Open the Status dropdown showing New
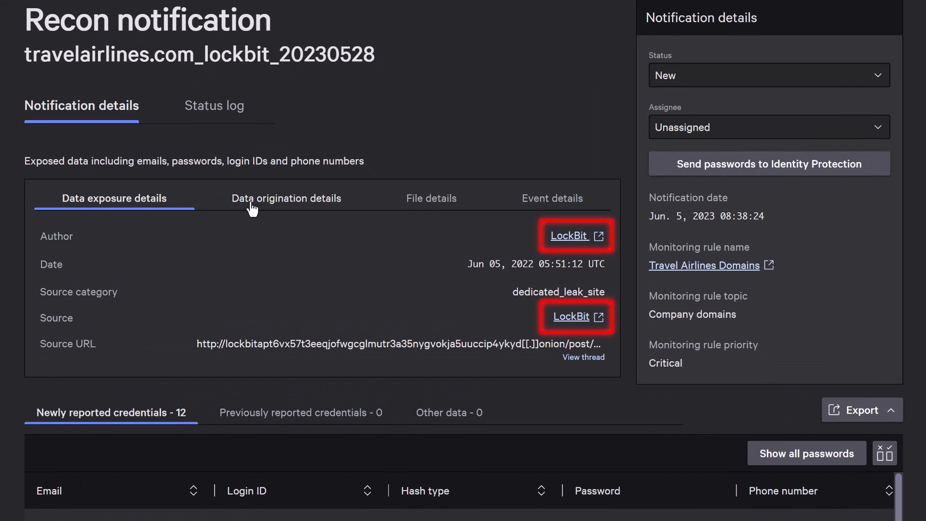Image resolution: width=926 pixels, height=521 pixels. point(769,75)
